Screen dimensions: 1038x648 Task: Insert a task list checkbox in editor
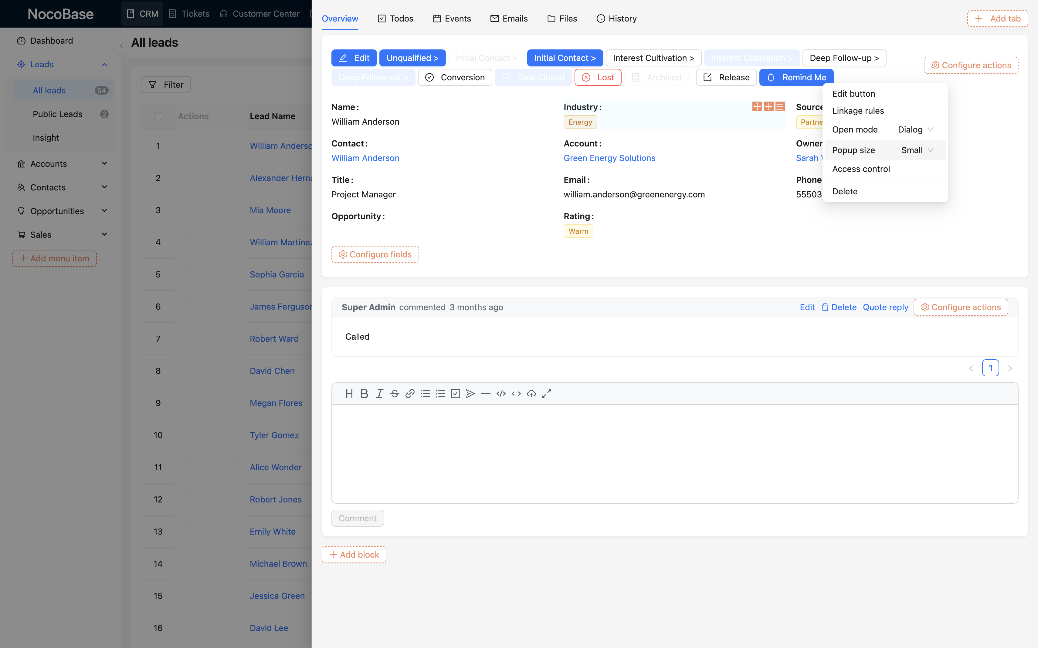point(456,393)
